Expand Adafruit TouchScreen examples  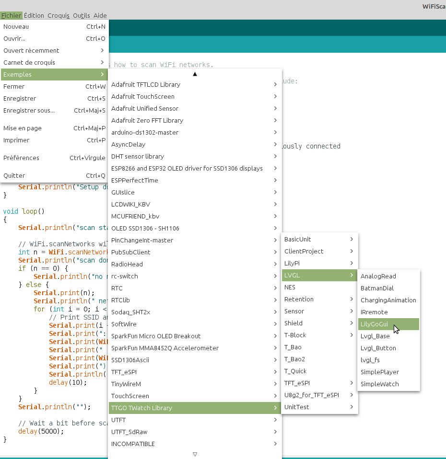point(195,97)
